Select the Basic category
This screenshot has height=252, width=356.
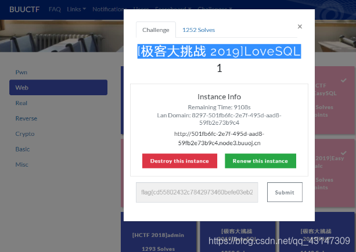(23, 149)
